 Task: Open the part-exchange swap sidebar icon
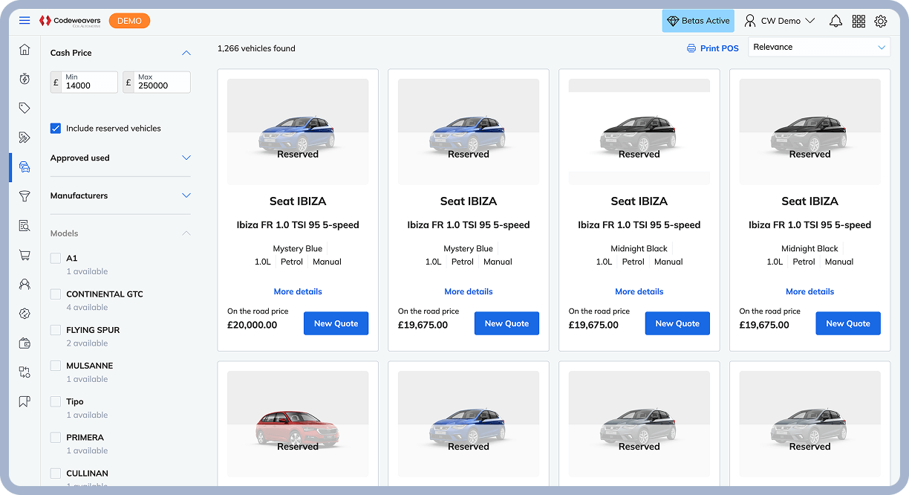pyautogui.click(x=25, y=372)
